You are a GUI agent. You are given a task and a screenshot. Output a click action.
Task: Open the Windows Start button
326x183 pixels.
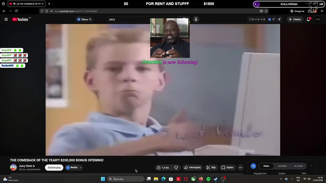coord(103,179)
